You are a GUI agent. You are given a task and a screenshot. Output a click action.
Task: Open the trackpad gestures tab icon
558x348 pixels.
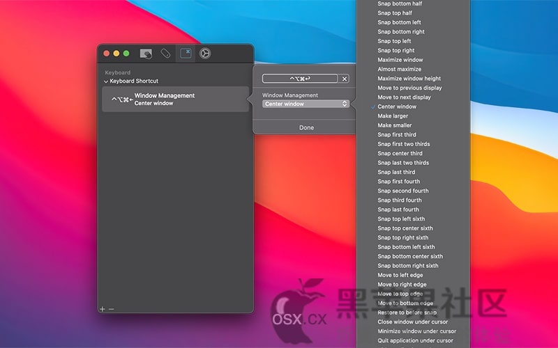point(146,54)
